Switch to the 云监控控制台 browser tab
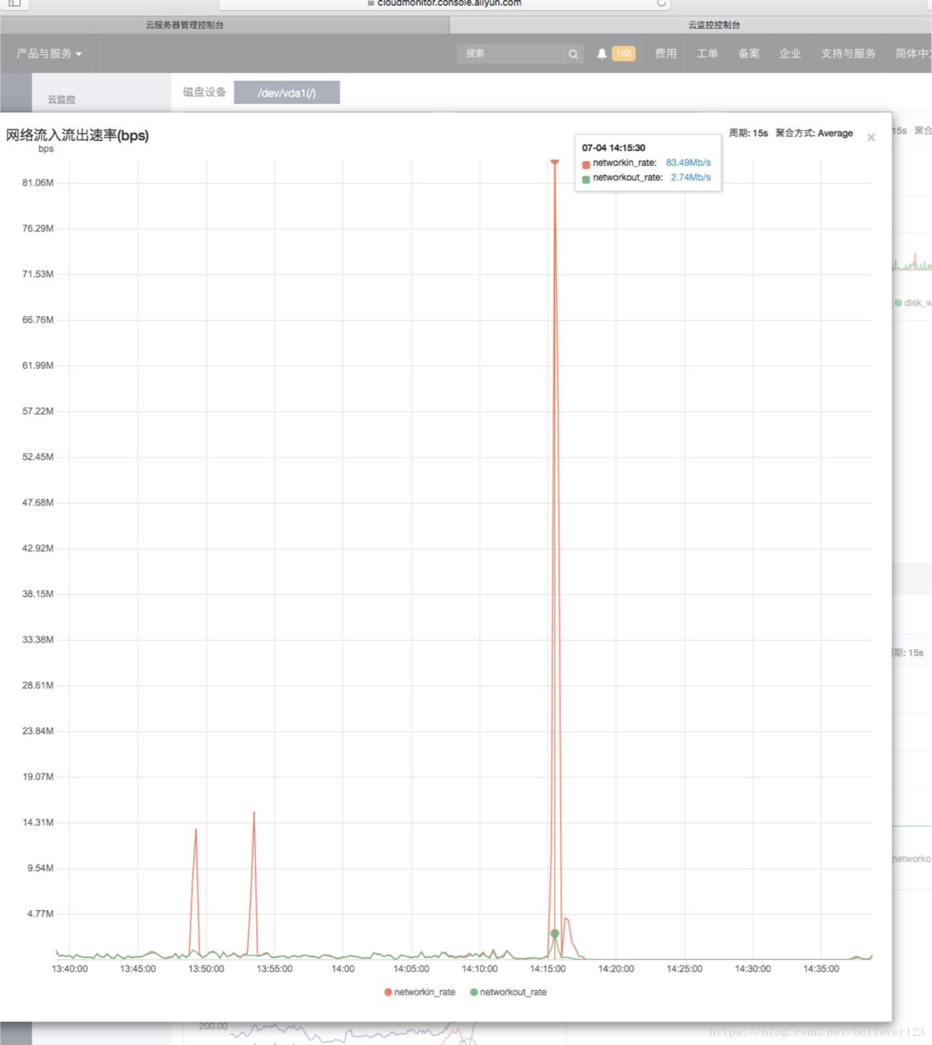Screen dimensions: 932x1045 pyautogui.click(x=714, y=25)
